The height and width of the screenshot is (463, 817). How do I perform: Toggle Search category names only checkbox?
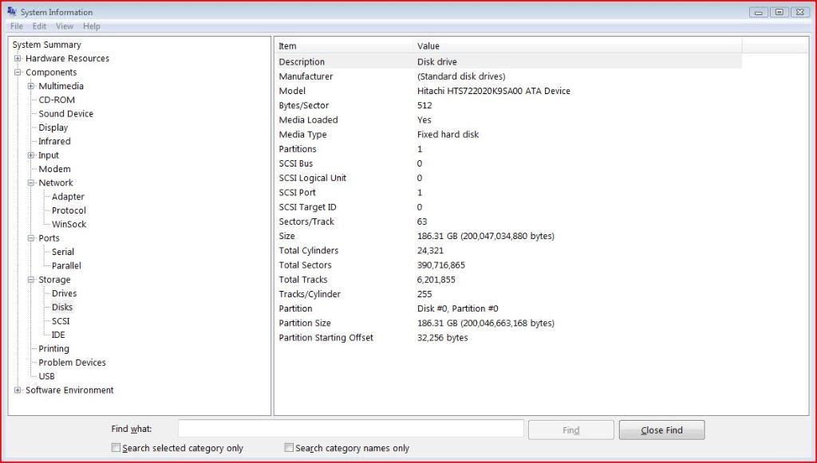(x=290, y=448)
